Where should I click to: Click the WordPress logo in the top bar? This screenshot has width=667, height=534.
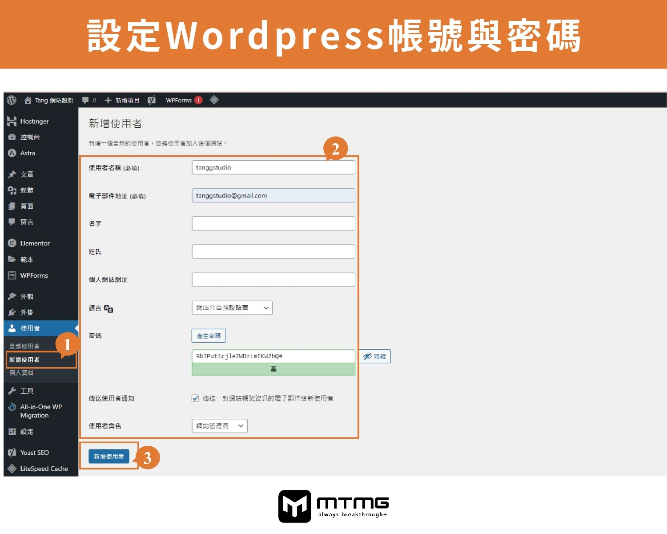point(12,100)
